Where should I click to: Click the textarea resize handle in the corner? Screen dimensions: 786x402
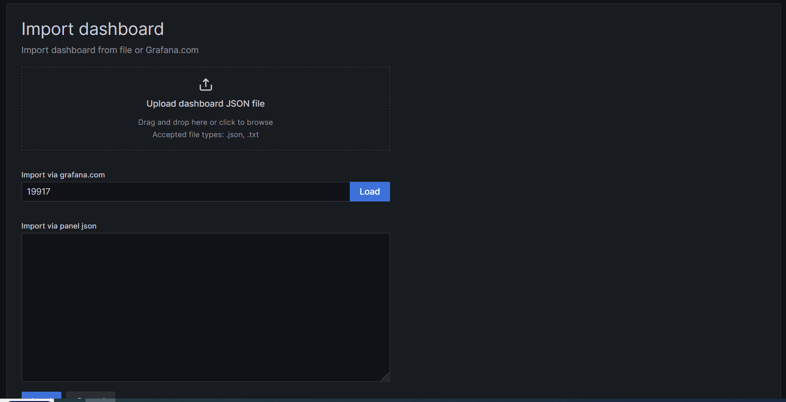click(385, 377)
